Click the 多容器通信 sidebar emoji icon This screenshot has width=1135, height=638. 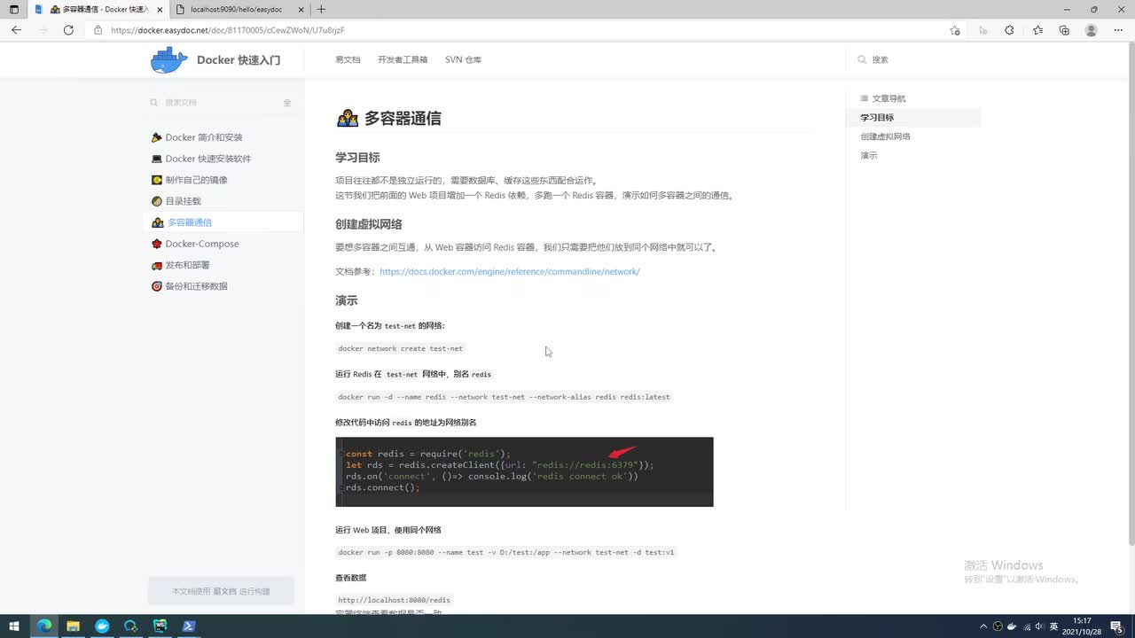point(157,222)
